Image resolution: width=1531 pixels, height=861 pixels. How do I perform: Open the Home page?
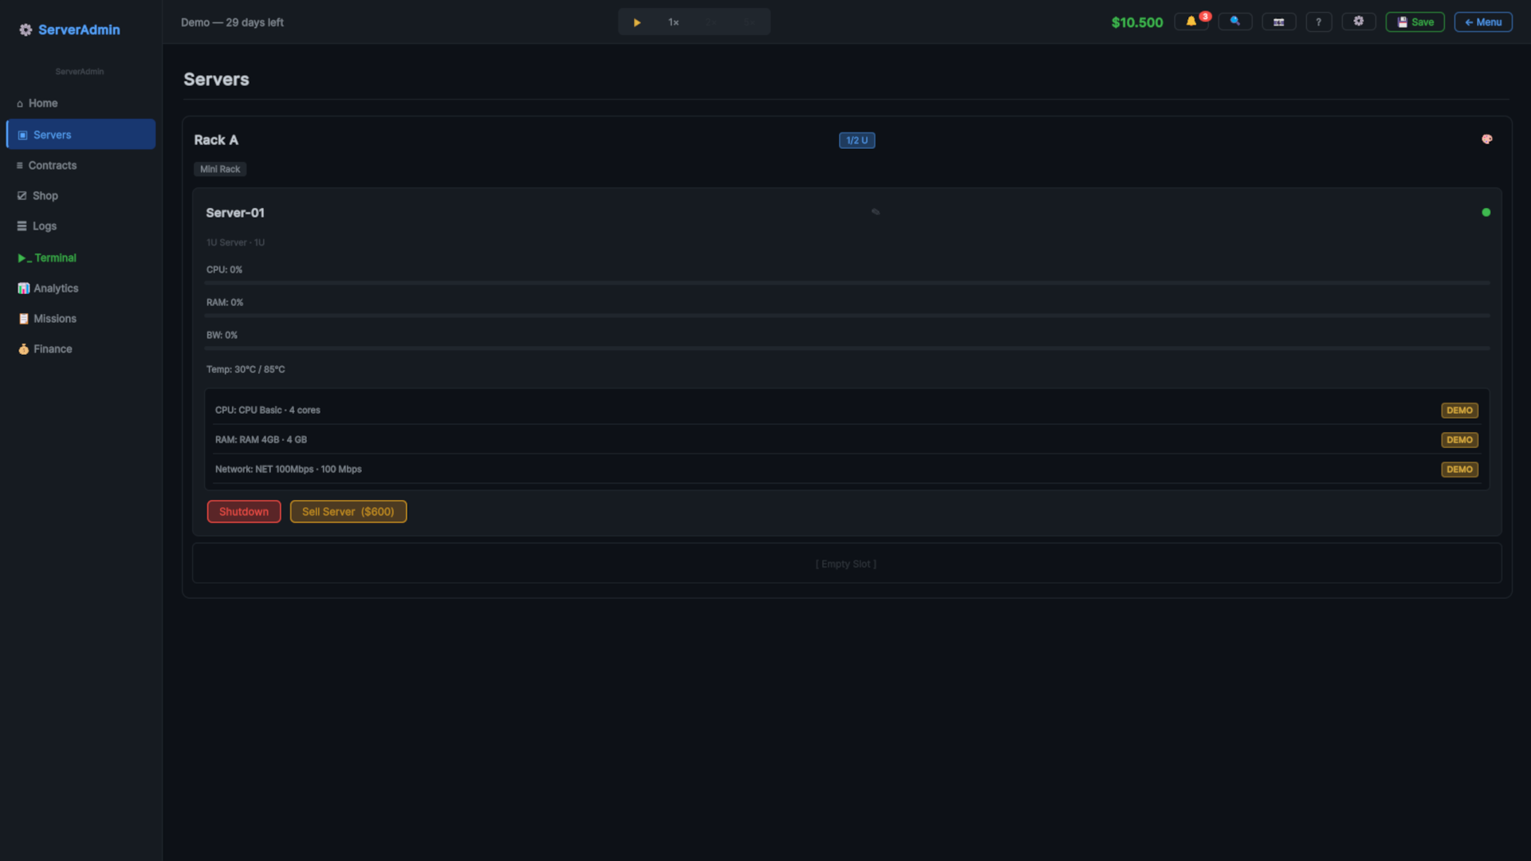click(x=81, y=103)
